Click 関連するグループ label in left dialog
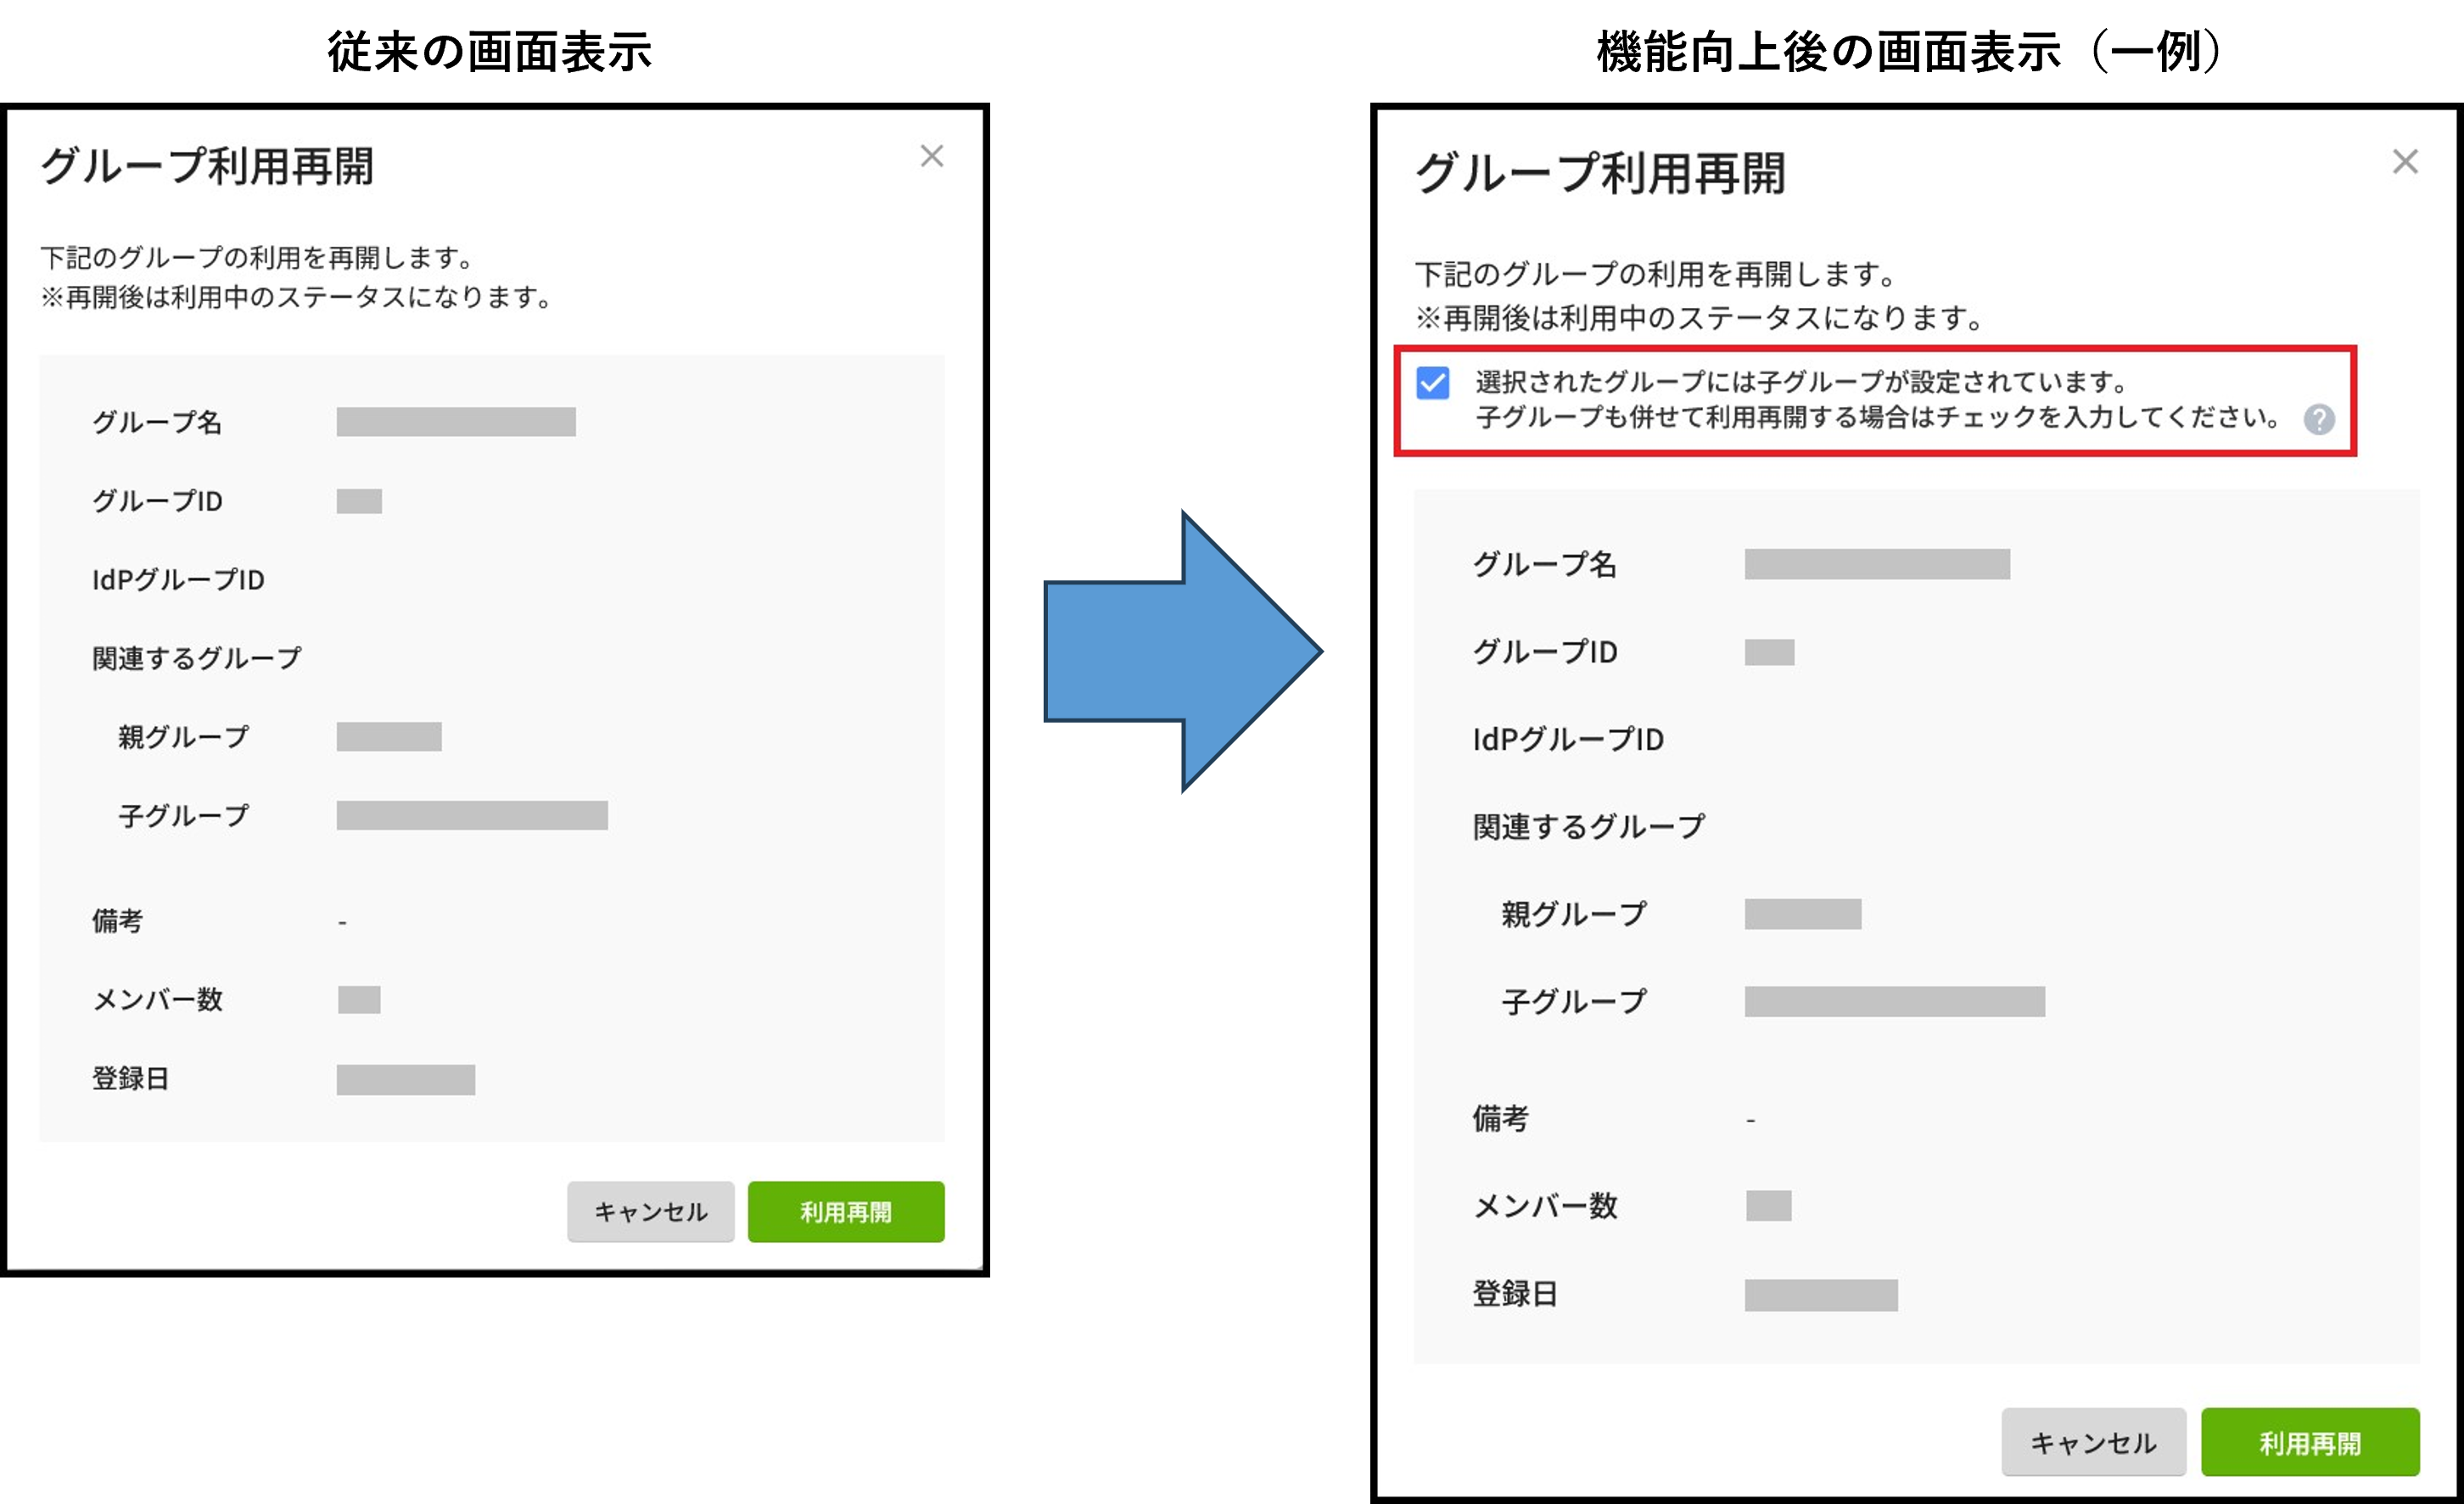The width and height of the screenshot is (2464, 1504). click(196, 658)
